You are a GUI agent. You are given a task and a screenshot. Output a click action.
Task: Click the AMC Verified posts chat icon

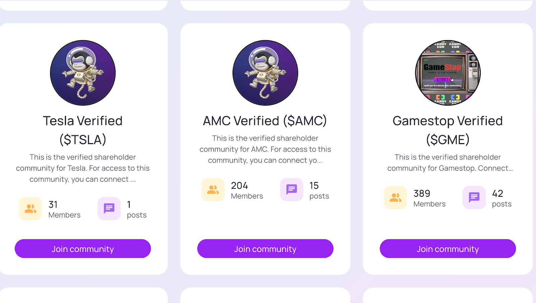(x=291, y=190)
